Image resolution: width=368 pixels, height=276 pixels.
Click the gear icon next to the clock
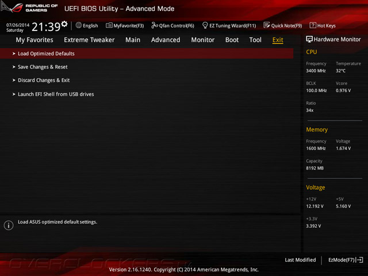coord(64,24)
